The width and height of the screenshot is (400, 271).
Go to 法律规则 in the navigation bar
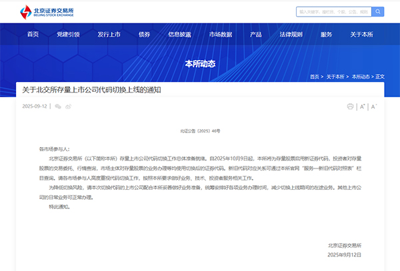click(291, 34)
